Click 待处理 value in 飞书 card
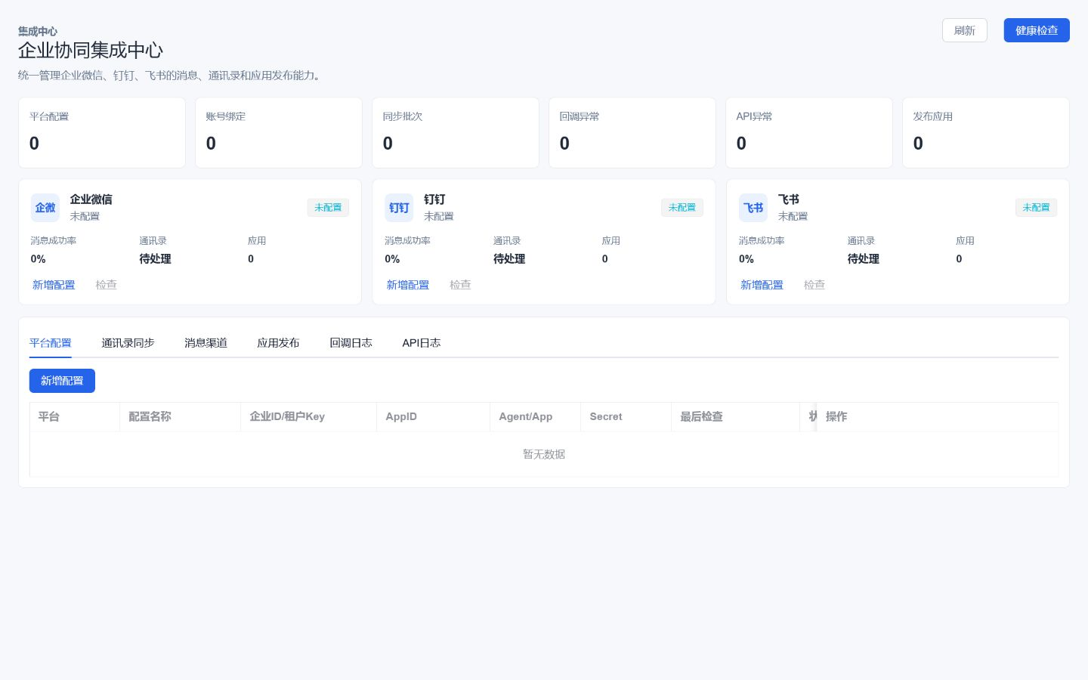The width and height of the screenshot is (1088, 680). [x=863, y=259]
